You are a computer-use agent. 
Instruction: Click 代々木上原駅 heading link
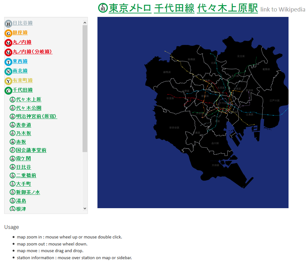pyautogui.click(x=227, y=8)
